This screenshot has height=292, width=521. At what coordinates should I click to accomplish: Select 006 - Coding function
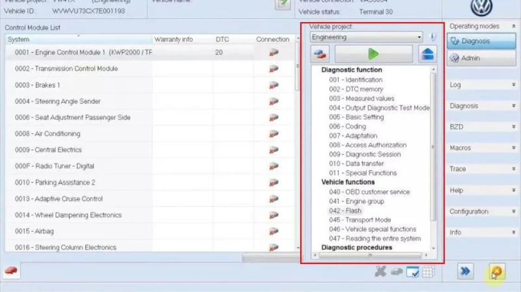tap(347, 126)
